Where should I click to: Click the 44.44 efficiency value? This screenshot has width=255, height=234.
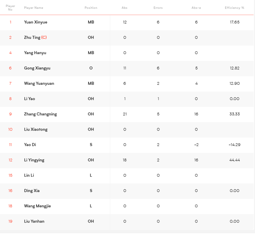(x=234, y=160)
